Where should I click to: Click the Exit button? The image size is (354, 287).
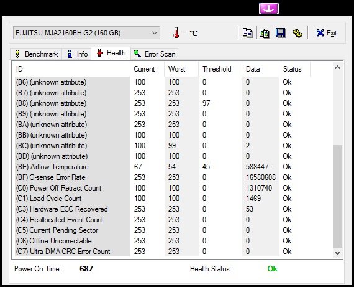[326, 33]
